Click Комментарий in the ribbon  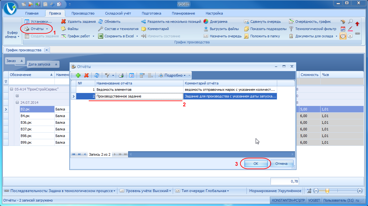pos(155,29)
